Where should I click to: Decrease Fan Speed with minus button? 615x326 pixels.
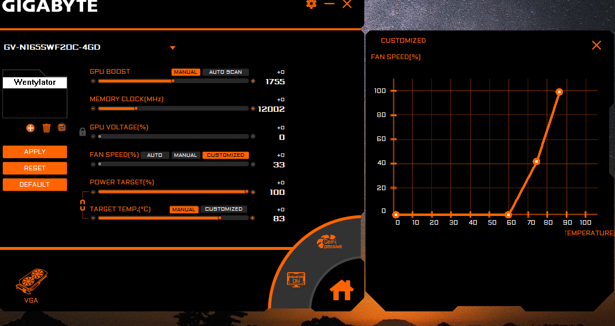click(x=93, y=164)
